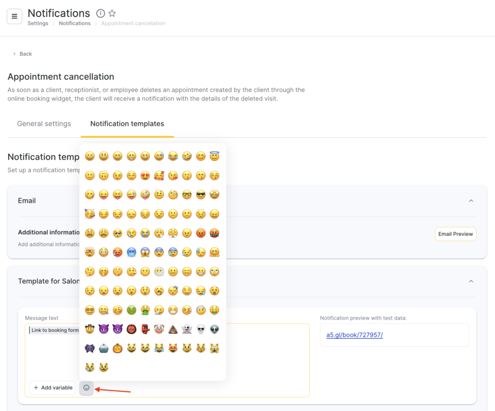Select the jack-o-lantern pumpkin emoji

(117, 348)
